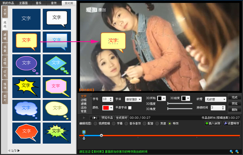243x155 pixels.
Task: Adjust the 3D角度 slider
Action: 180,109
